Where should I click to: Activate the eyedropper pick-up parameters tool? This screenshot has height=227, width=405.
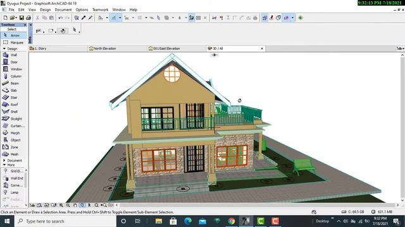[x=84, y=18]
